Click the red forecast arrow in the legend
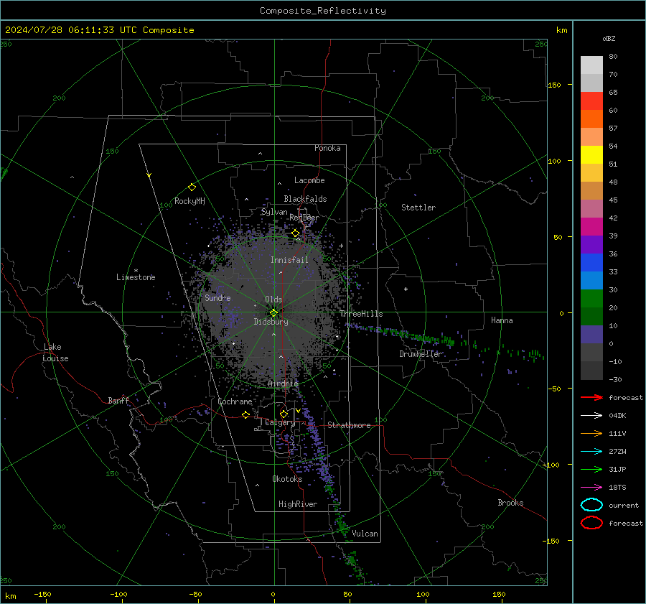This screenshot has width=646, height=604. tap(591, 397)
